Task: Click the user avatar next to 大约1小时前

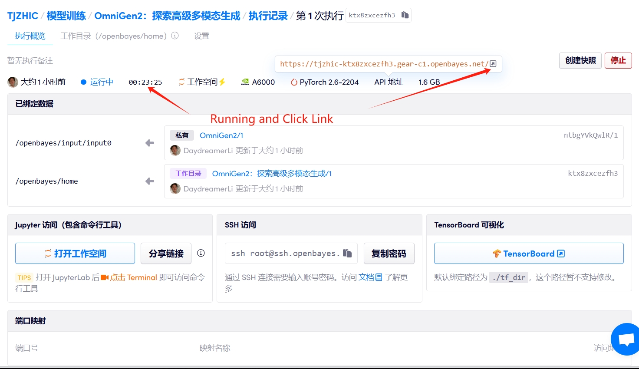Action: [13, 82]
